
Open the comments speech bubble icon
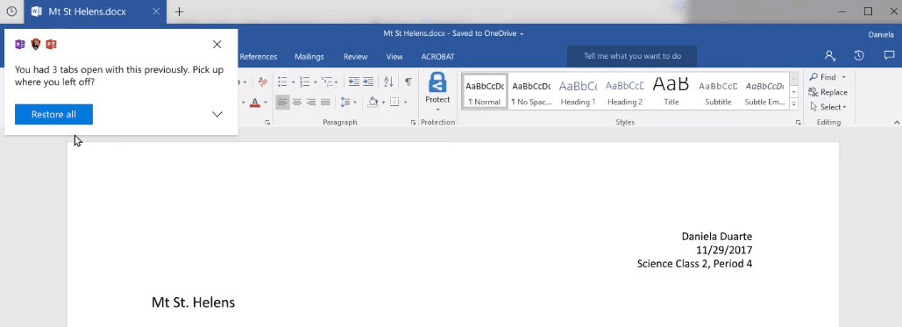tap(890, 56)
